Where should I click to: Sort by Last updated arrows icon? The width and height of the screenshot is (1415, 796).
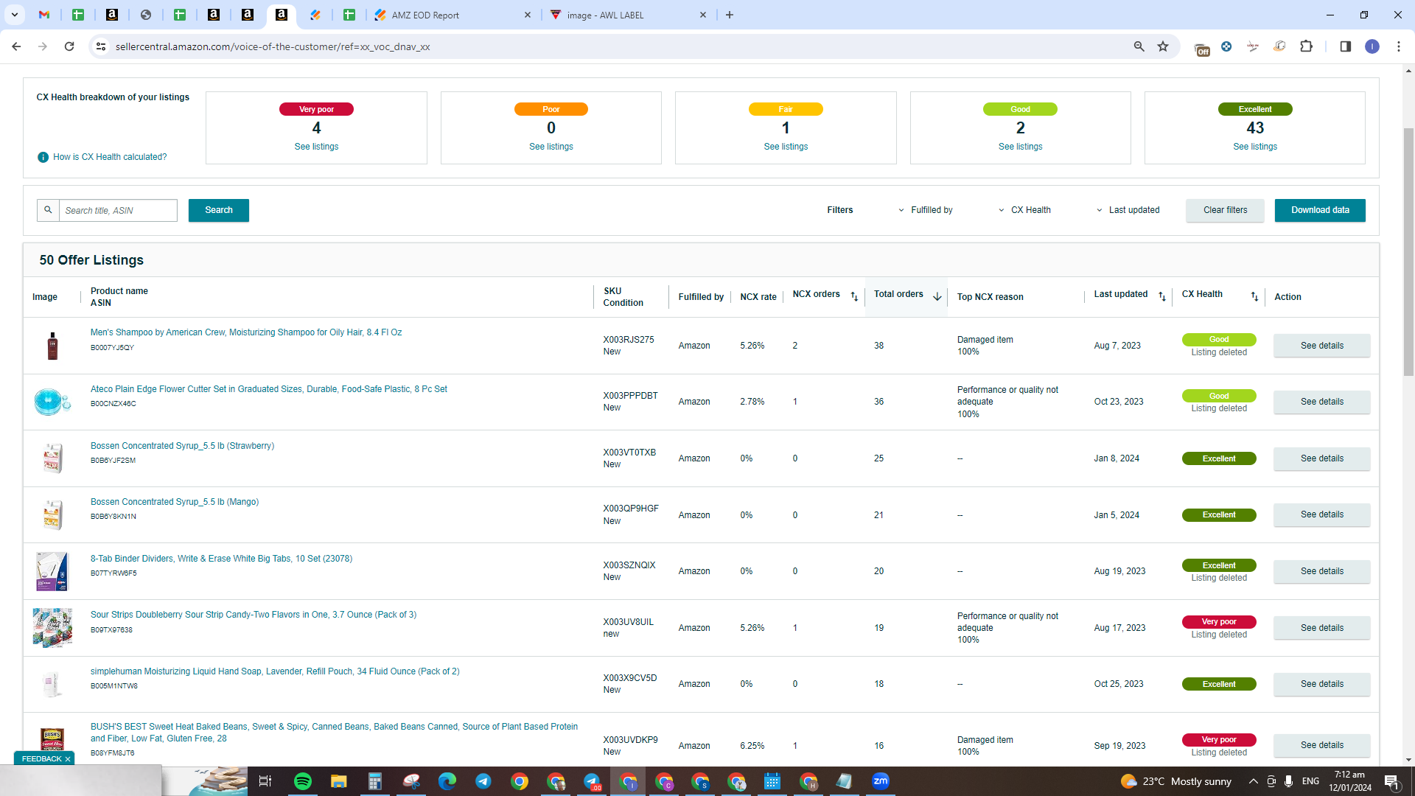click(1162, 296)
